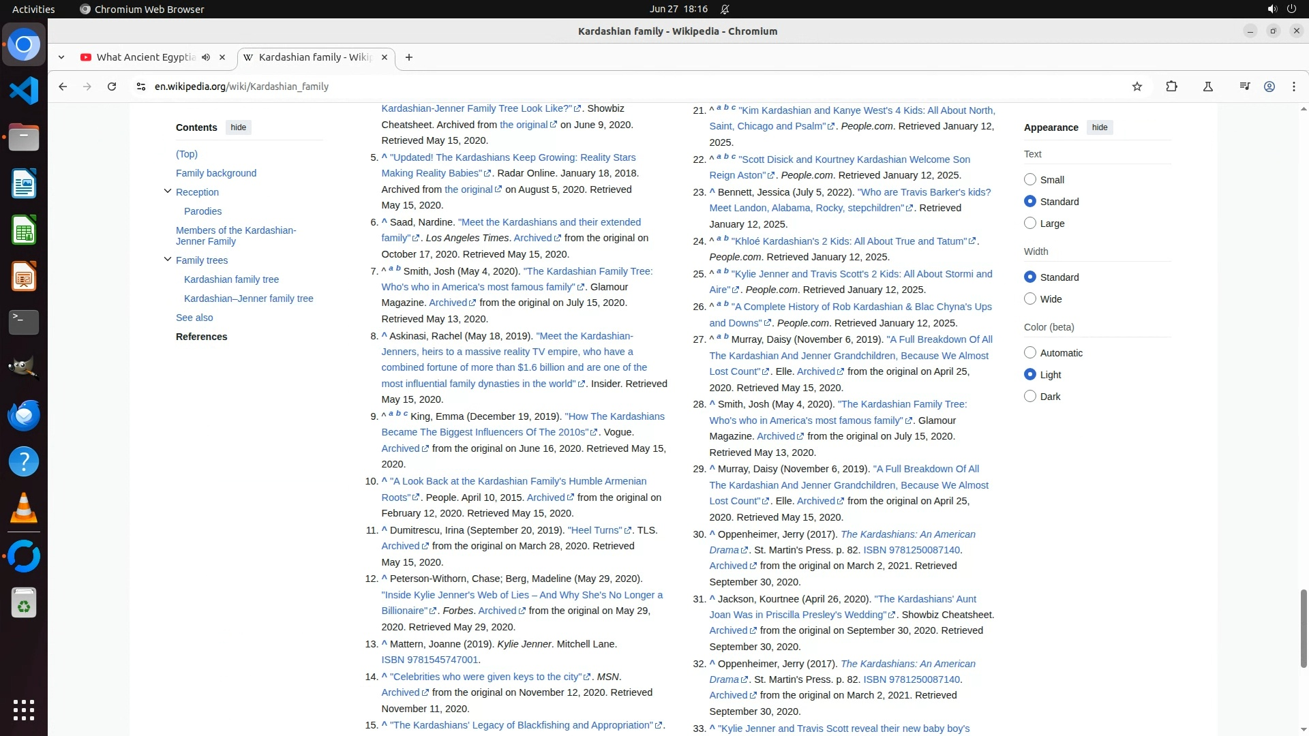This screenshot has height=736, width=1309.
Task: Bookmark this page with star icon
Action: pos(1137,87)
